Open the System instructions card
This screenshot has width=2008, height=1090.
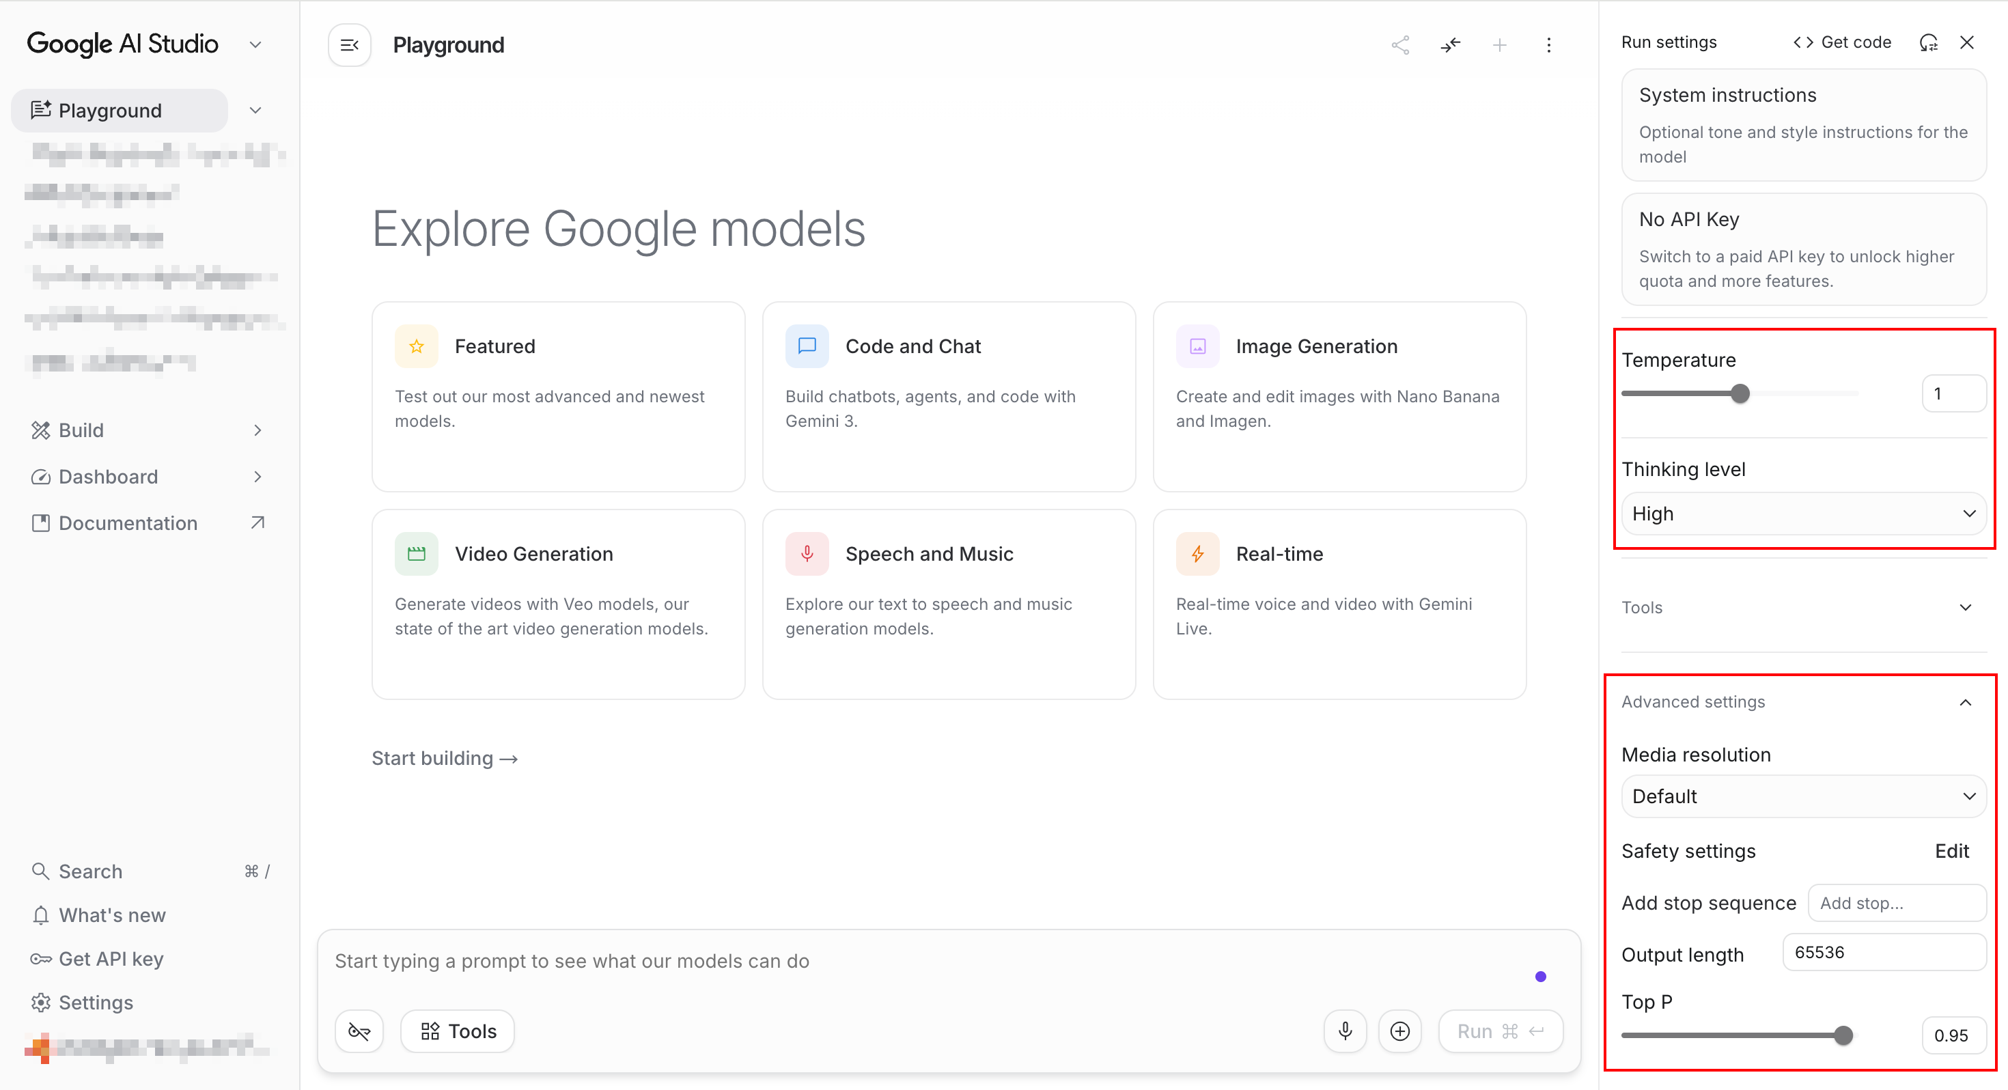pos(1804,125)
